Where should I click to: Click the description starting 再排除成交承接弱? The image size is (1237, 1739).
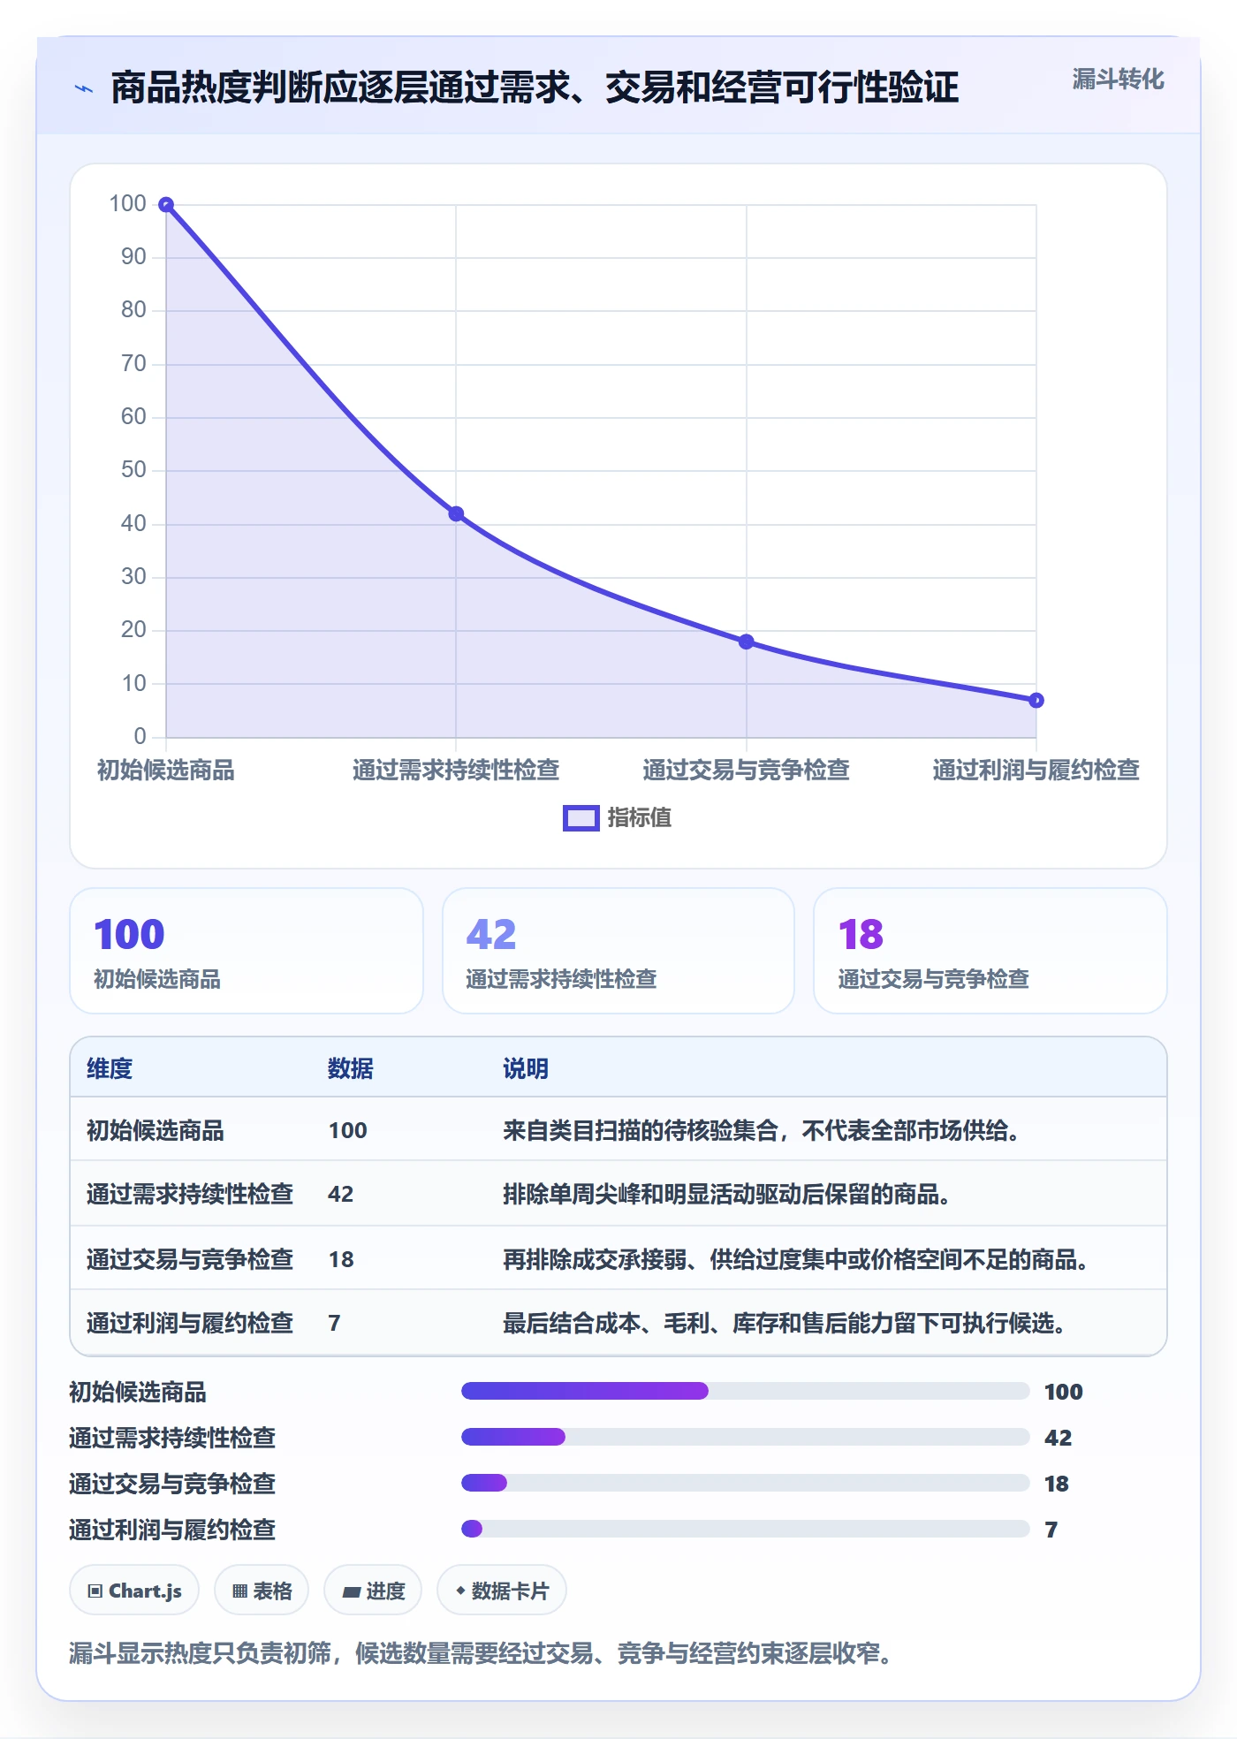tap(797, 1260)
